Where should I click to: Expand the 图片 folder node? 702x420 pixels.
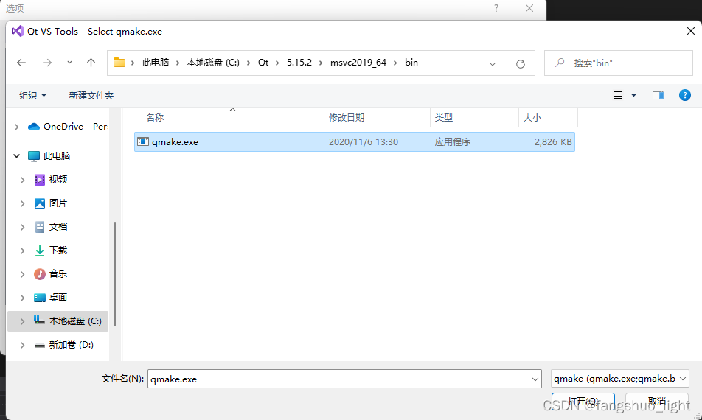[x=22, y=203]
